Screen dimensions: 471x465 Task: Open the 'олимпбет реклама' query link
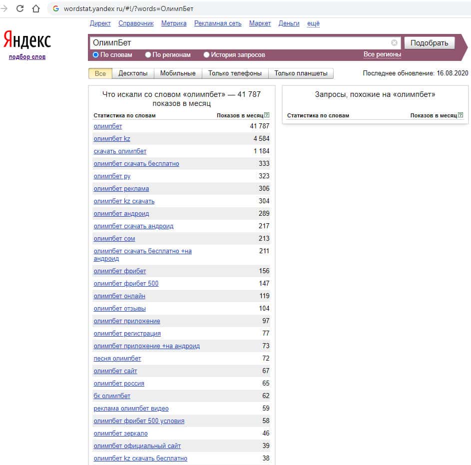tap(121, 189)
